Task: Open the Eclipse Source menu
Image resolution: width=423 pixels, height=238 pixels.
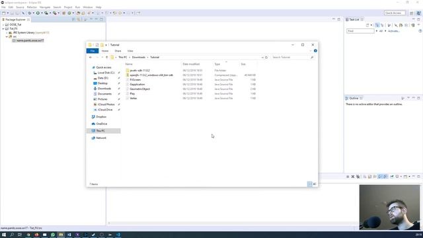Action: (x=20, y=7)
